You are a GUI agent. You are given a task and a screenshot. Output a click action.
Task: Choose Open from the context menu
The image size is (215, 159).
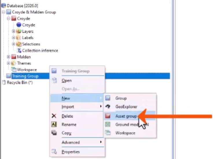click(x=78, y=81)
